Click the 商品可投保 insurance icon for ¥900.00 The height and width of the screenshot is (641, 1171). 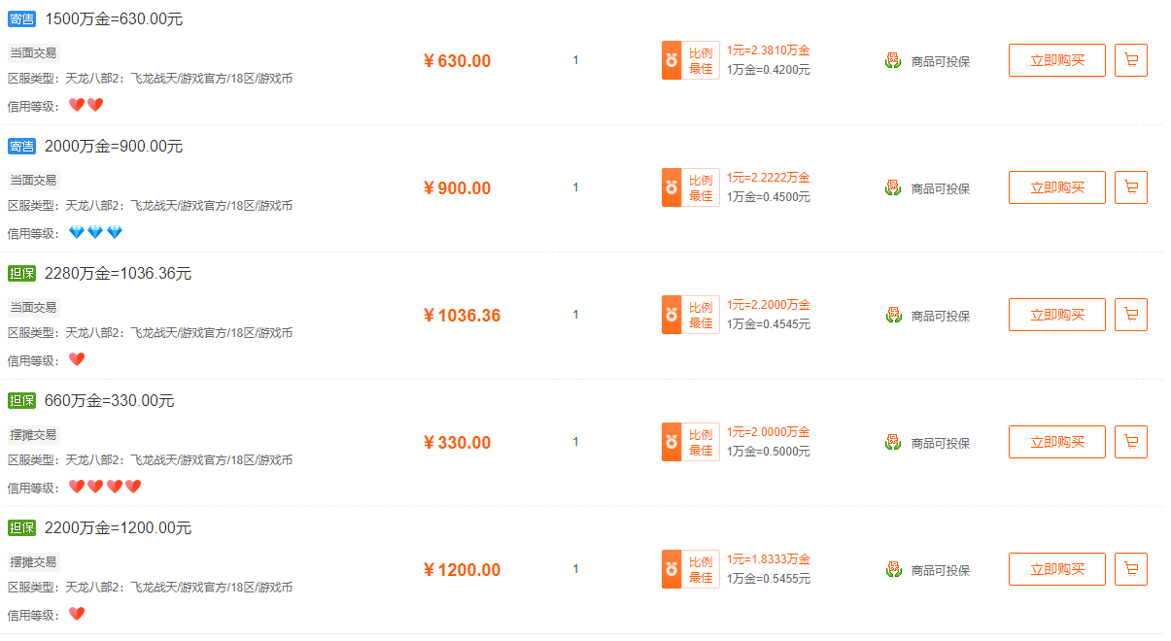pos(893,187)
